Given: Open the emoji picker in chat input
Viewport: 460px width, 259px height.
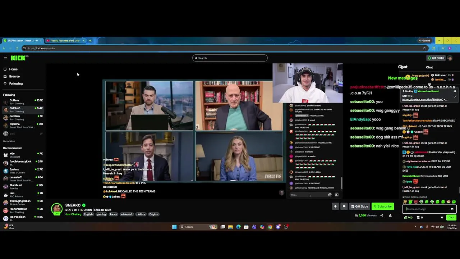Looking at the screenshot, I should [x=452, y=209].
